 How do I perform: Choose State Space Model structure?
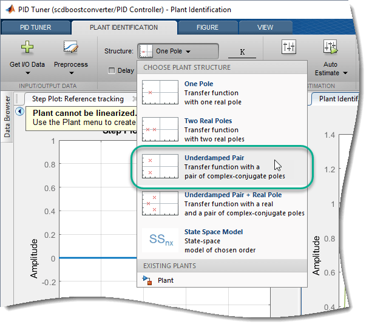(x=222, y=241)
